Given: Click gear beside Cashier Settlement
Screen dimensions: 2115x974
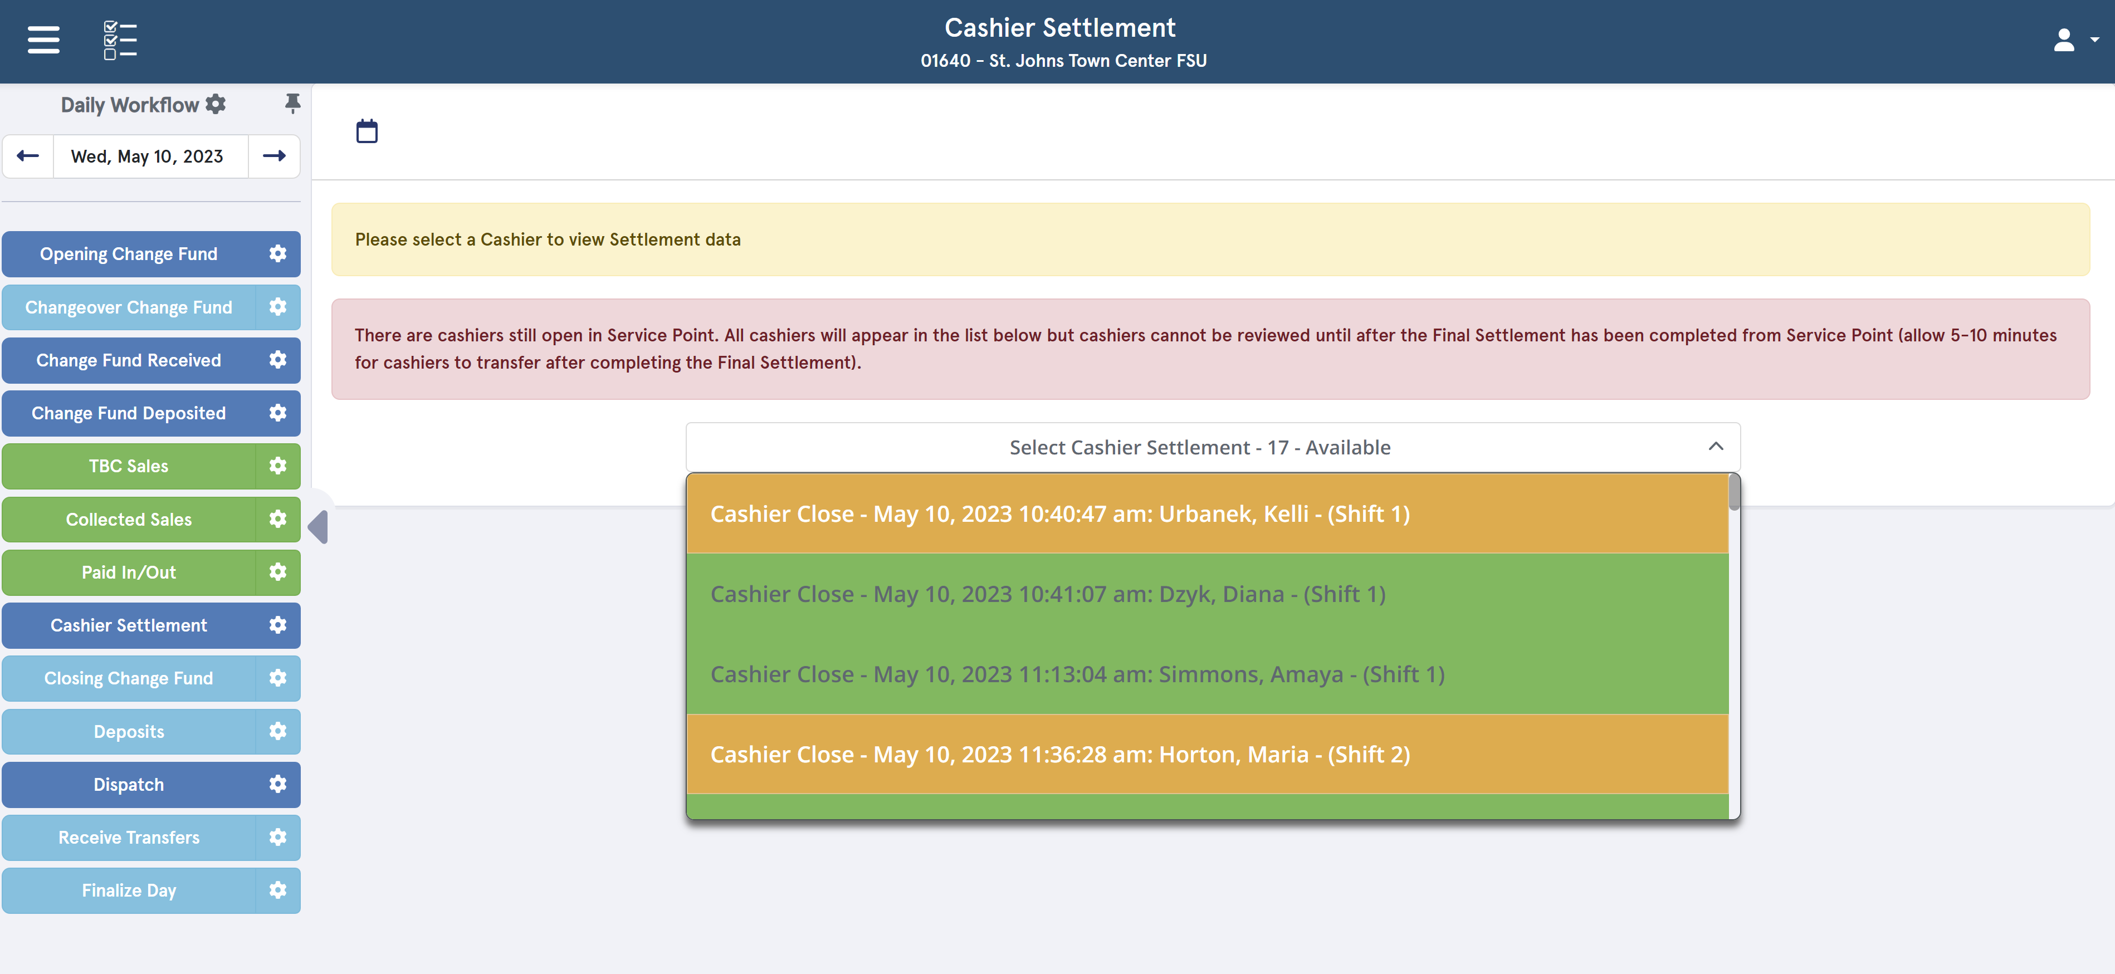Looking at the screenshot, I should [x=277, y=625].
